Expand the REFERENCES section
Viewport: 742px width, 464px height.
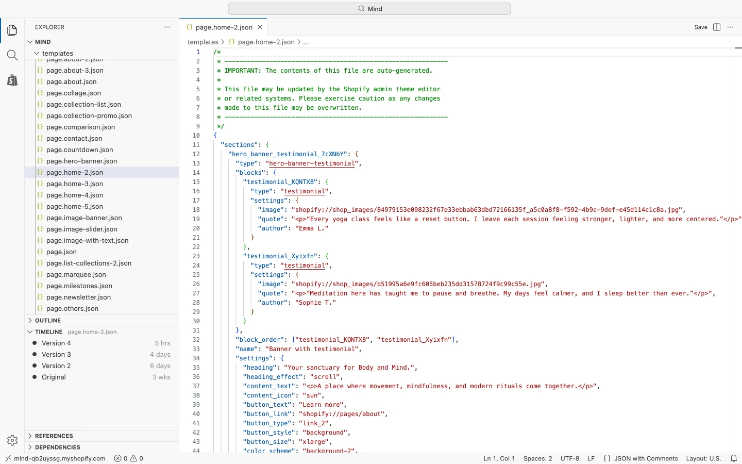pos(102,436)
